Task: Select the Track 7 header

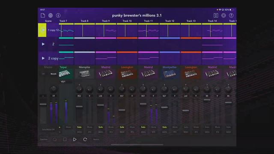Action: click(63, 21)
